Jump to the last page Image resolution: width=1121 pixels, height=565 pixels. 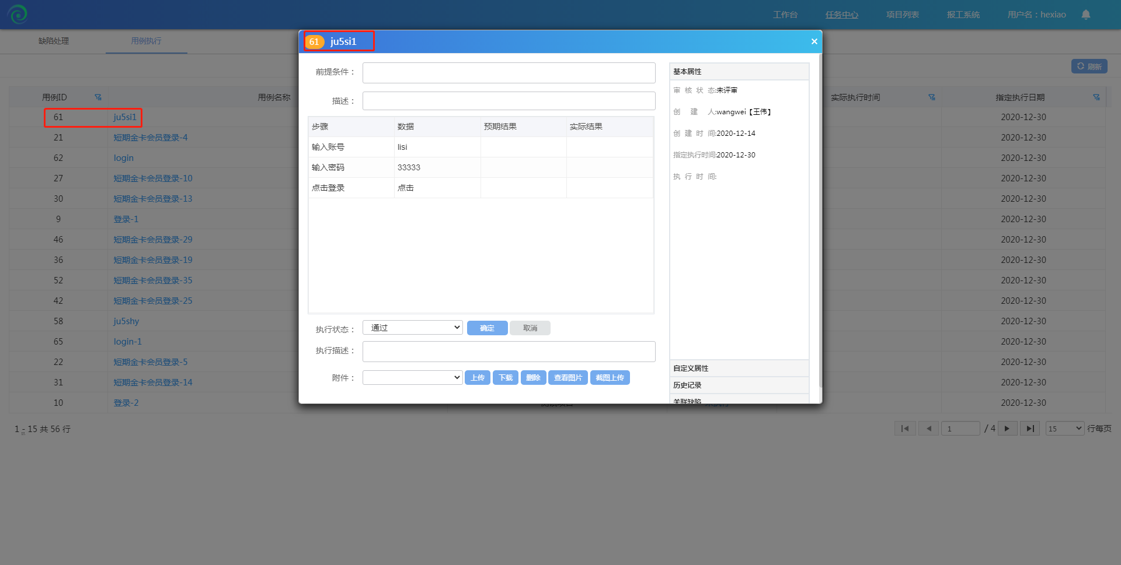[1029, 429]
